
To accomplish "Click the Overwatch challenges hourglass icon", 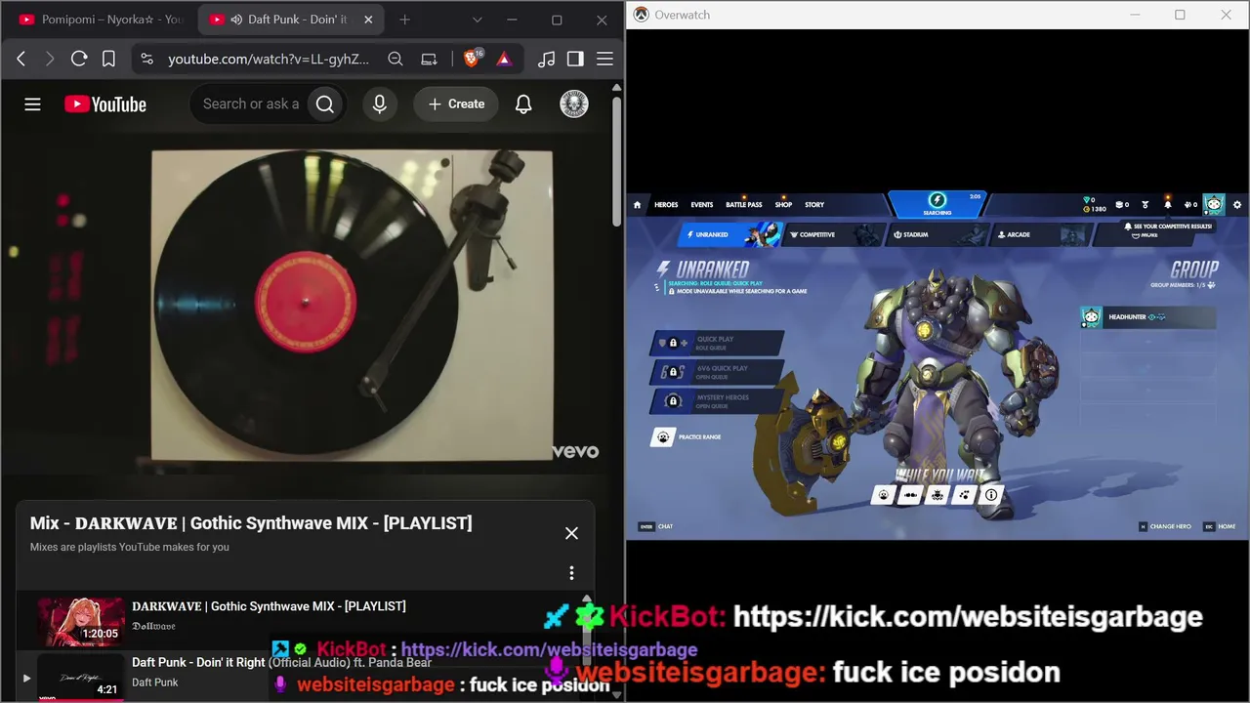I will (1146, 205).
